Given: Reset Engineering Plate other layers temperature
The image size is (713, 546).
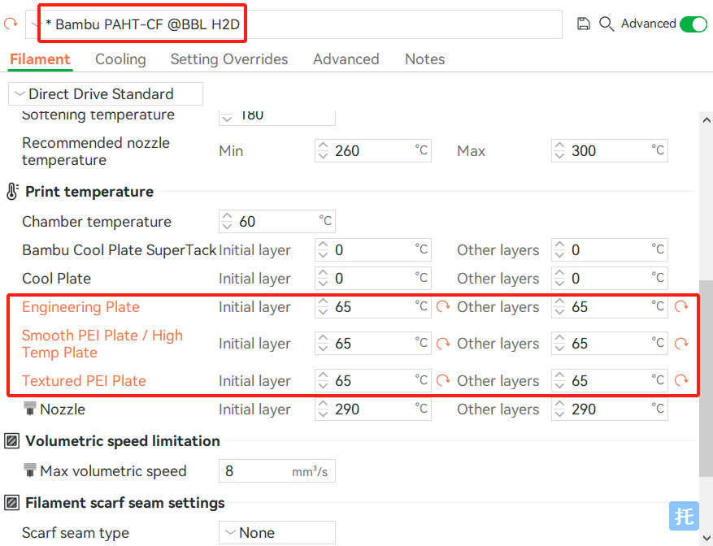Looking at the screenshot, I should click(x=680, y=307).
